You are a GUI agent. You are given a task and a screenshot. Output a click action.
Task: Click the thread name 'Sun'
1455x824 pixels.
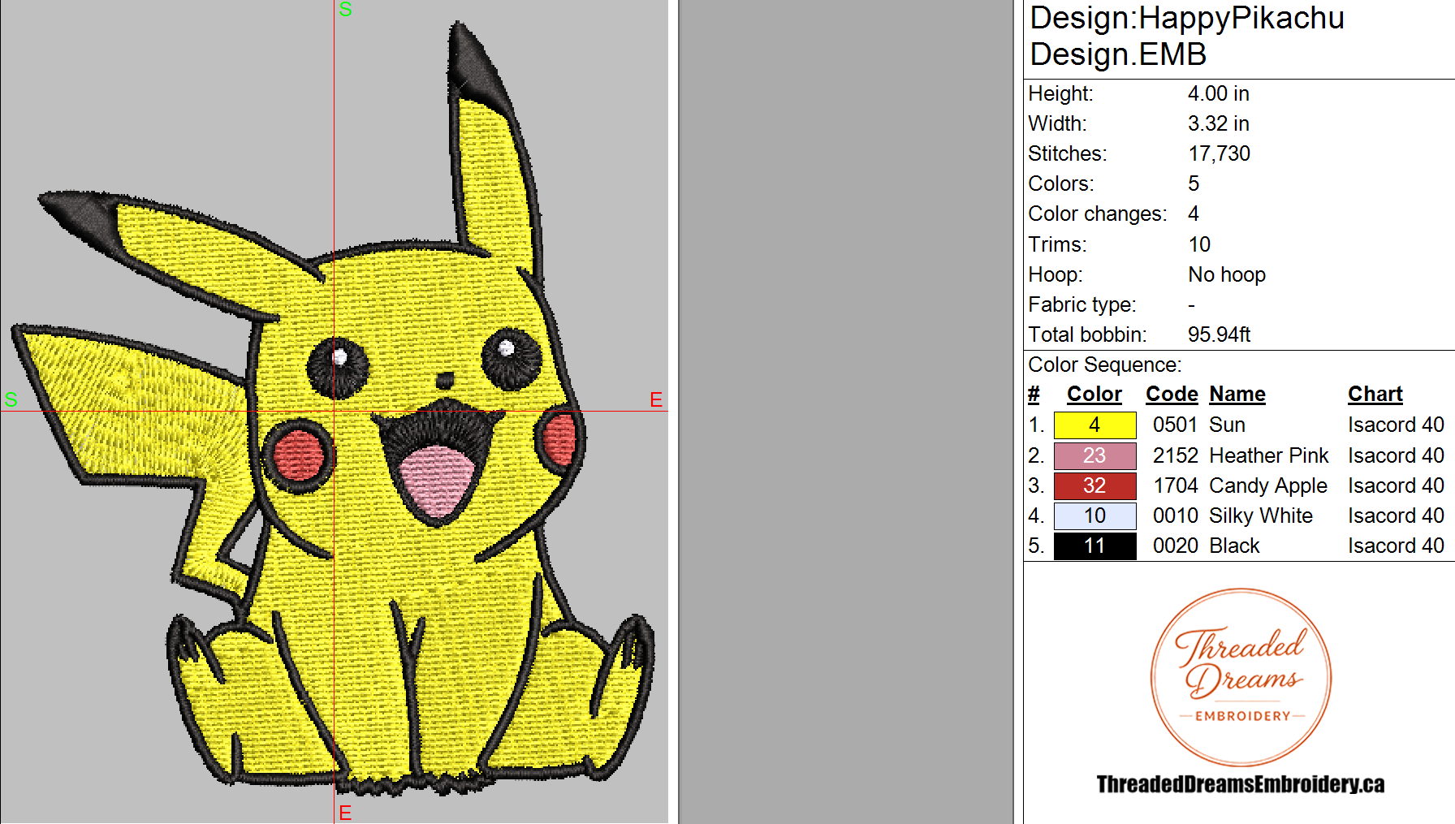pyautogui.click(x=1227, y=425)
